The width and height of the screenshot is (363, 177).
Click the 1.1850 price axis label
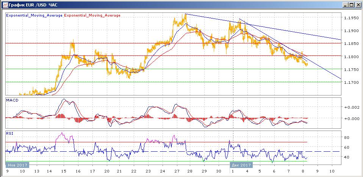(x=351, y=43)
